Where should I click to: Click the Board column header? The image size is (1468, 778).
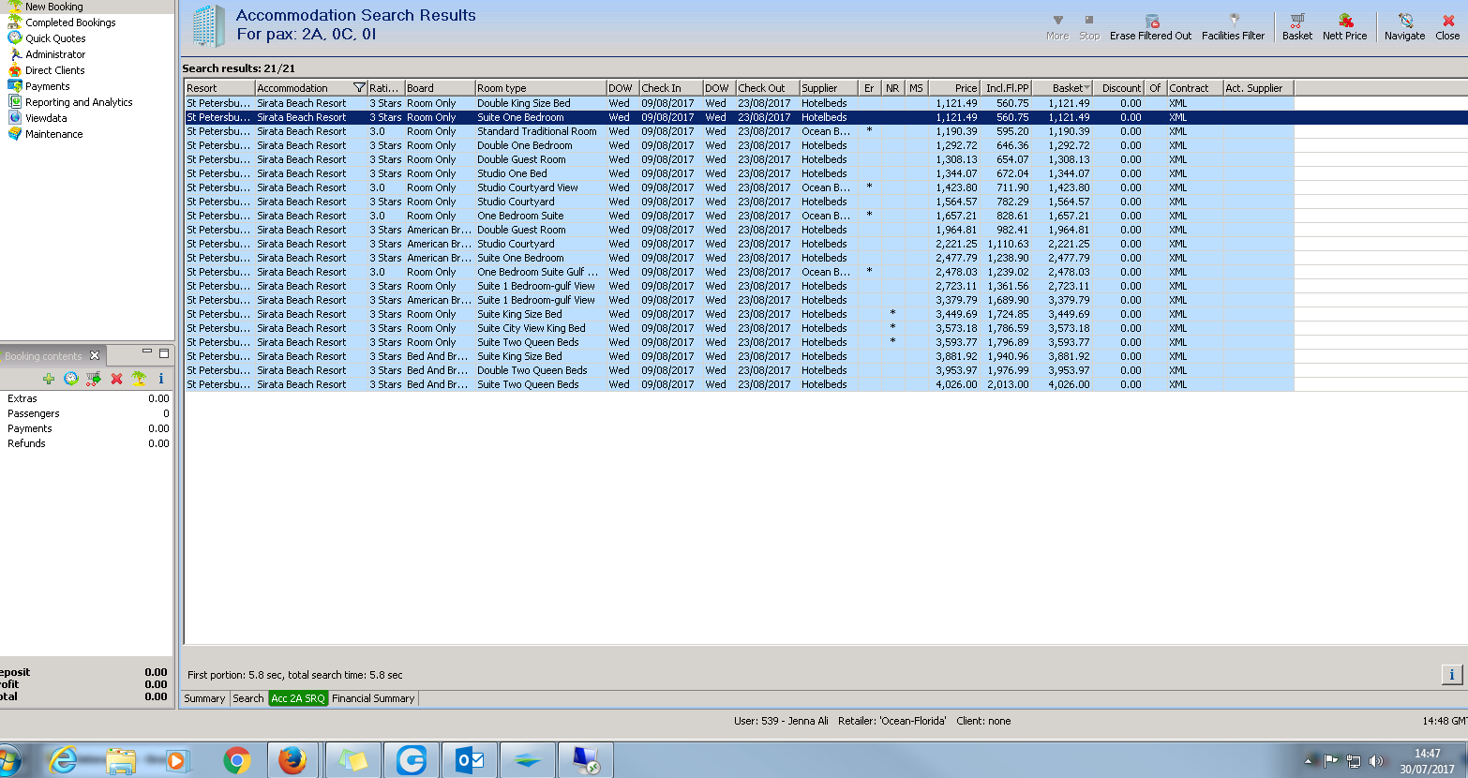440,88
